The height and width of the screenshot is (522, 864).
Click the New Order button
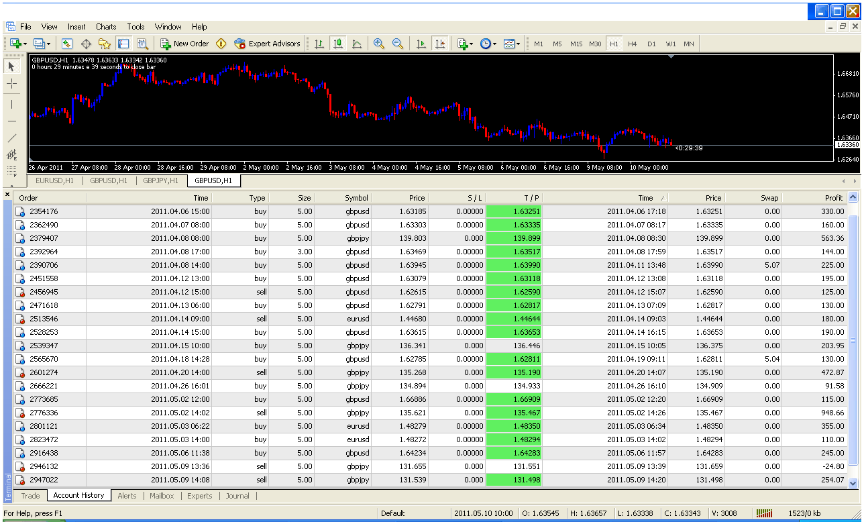coord(184,44)
